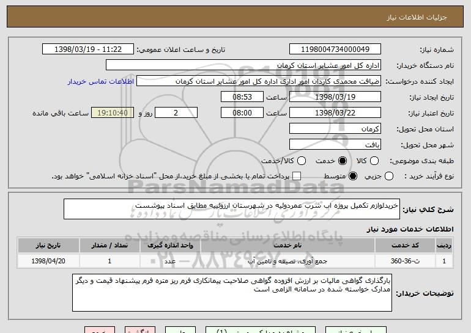The image size is (471, 333).
Task: Click the استان محل تحویل field کرمان
Action: tap(335, 129)
